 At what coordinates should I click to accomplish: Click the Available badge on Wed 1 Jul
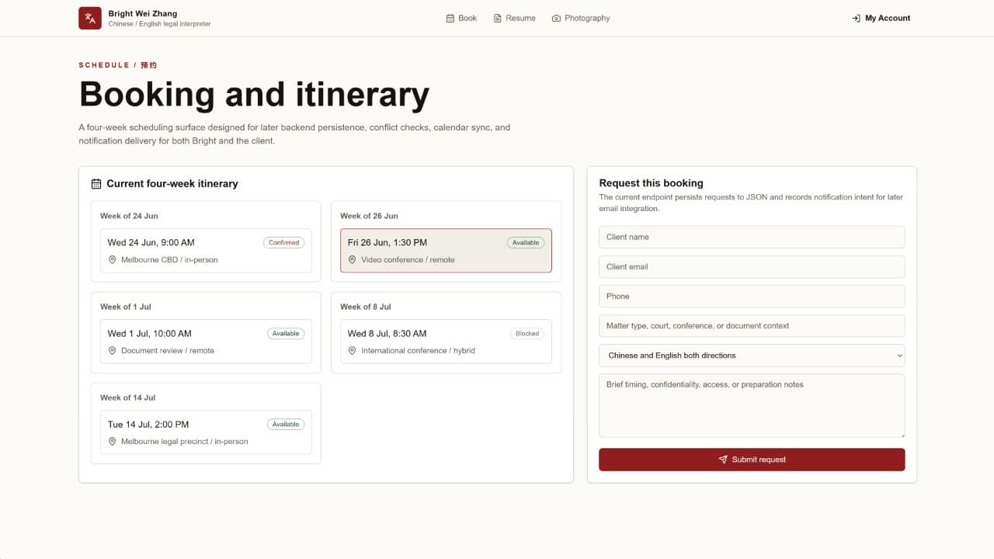[286, 333]
